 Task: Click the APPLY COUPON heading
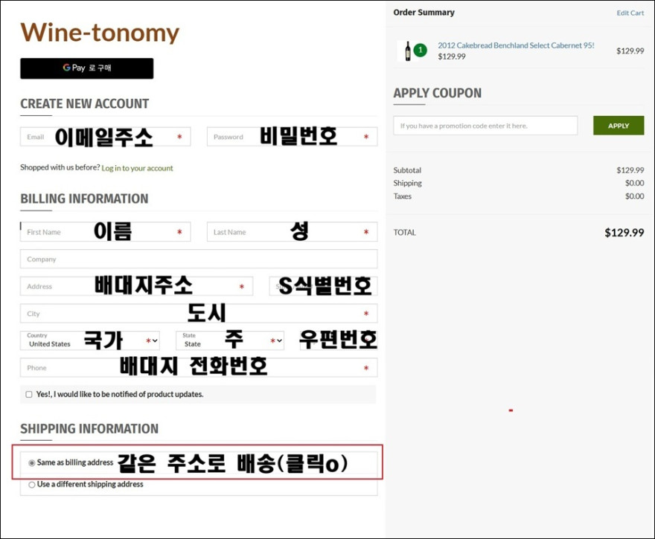438,93
